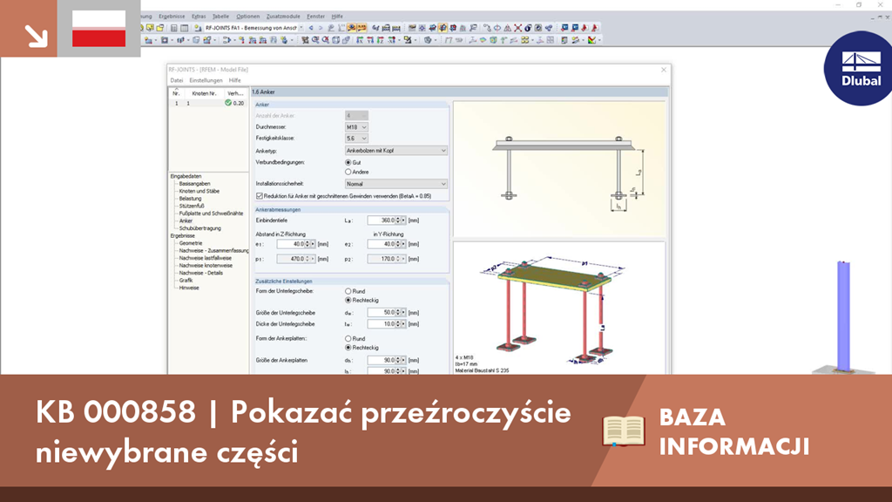The width and height of the screenshot is (892, 502).
Task: Click the highlighted selection icon in top toolbar
Action: (443, 27)
